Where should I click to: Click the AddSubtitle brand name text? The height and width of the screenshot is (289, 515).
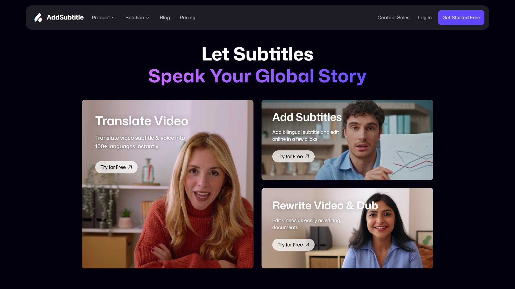[x=65, y=17]
